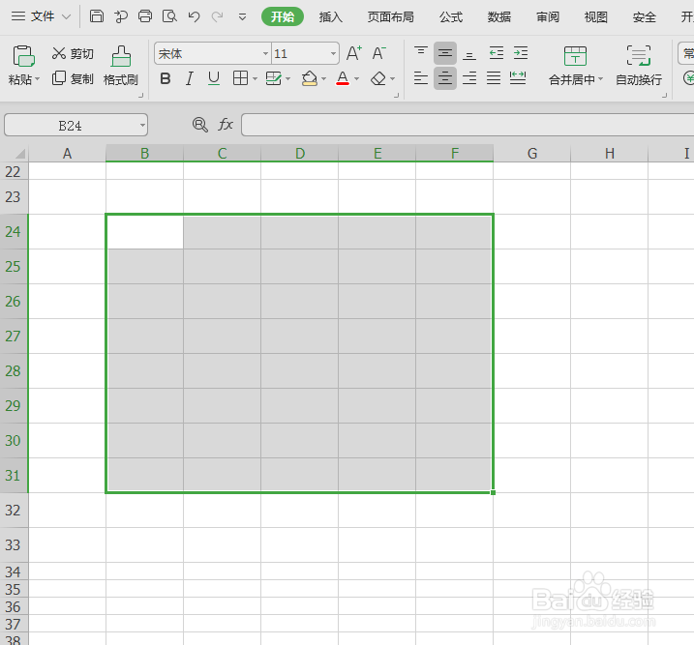This screenshot has width=694, height=645.
Task: Select column A header
Action: 67,154
